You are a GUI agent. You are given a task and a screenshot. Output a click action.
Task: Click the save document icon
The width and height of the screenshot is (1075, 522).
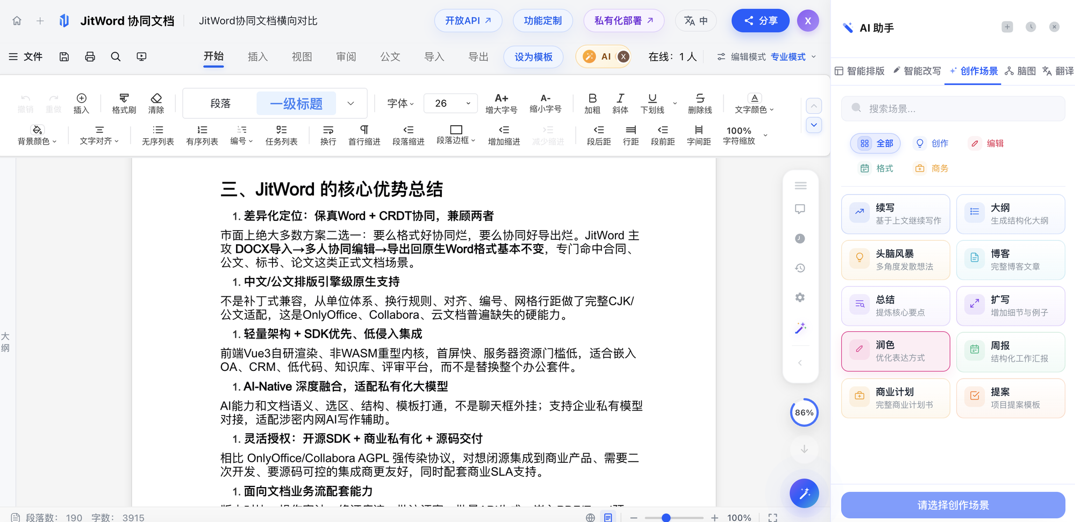pos(64,56)
